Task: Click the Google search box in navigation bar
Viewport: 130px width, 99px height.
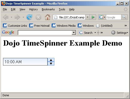Action: click(x=114, y=17)
